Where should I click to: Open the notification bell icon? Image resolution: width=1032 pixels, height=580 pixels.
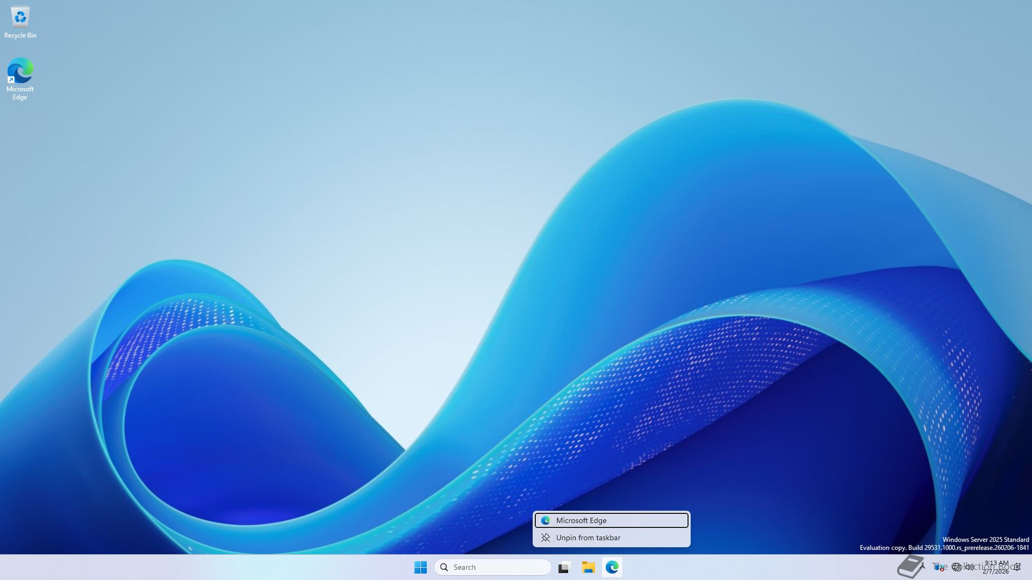(x=1017, y=567)
